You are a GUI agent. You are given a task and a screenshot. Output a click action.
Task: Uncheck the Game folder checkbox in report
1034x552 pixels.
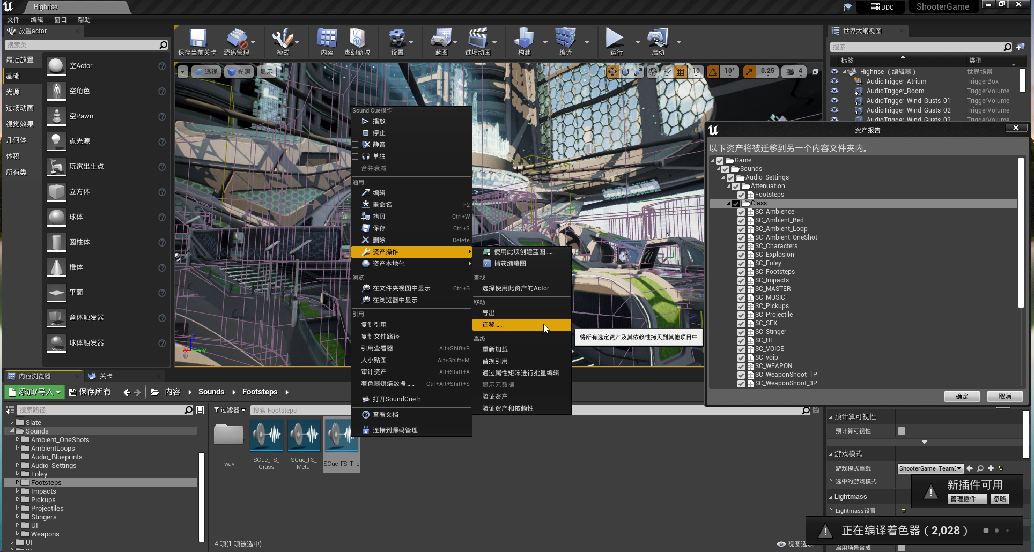[720, 160]
